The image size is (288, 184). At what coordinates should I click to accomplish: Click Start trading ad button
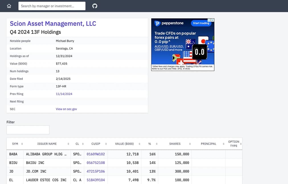pos(201,23)
